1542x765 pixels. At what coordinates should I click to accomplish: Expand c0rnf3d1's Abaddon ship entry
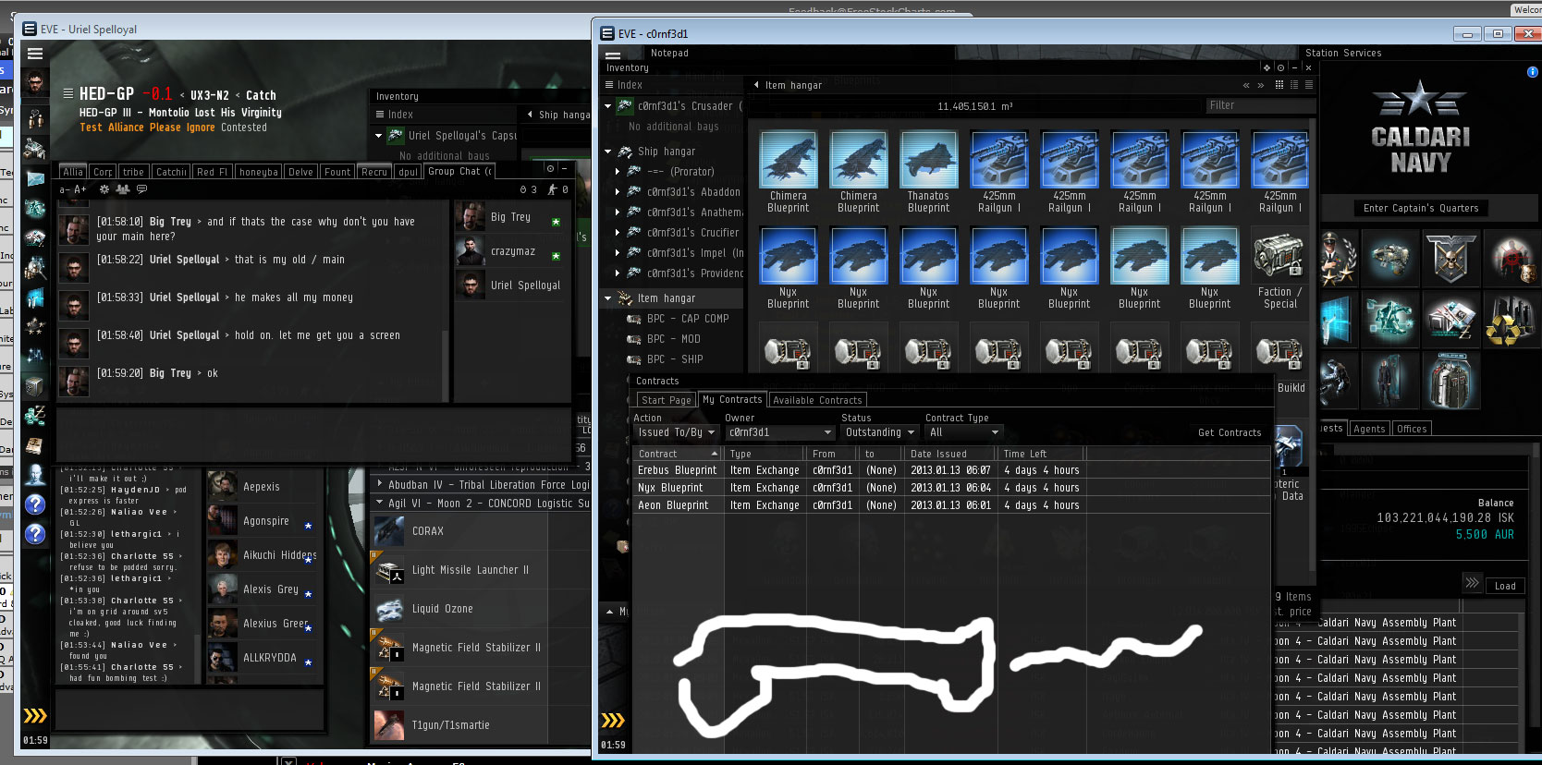(x=618, y=192)
